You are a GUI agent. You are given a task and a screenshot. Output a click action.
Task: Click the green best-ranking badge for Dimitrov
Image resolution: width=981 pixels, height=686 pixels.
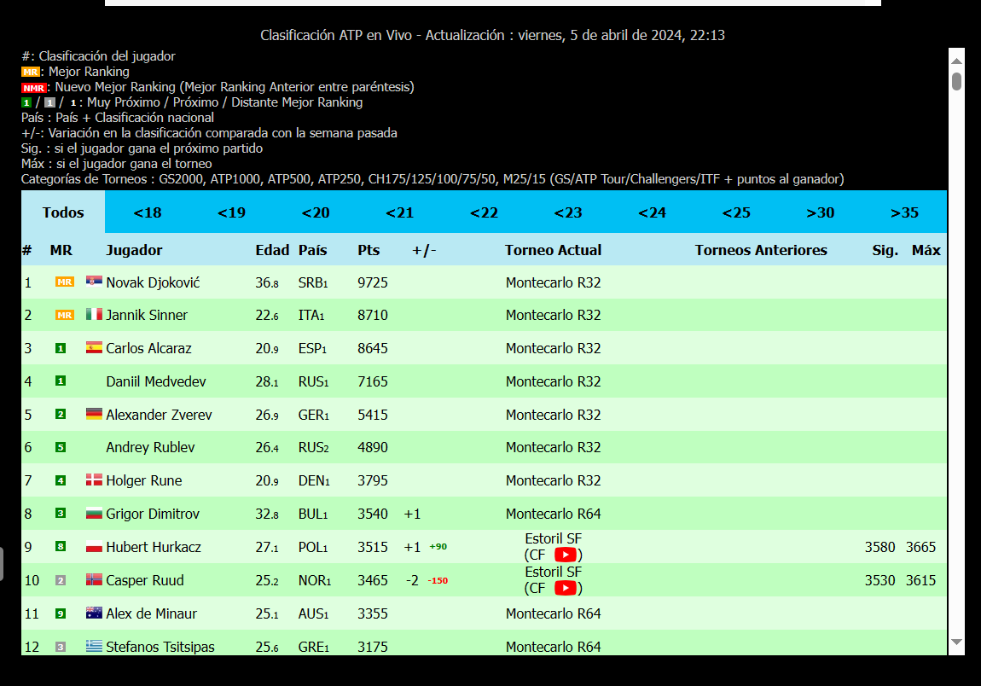click(61, 514)
